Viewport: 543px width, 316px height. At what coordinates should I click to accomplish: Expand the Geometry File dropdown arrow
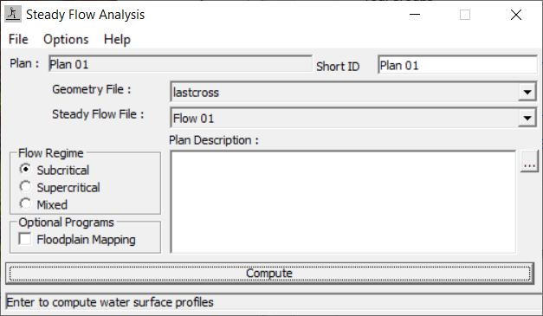coord(527,92)
